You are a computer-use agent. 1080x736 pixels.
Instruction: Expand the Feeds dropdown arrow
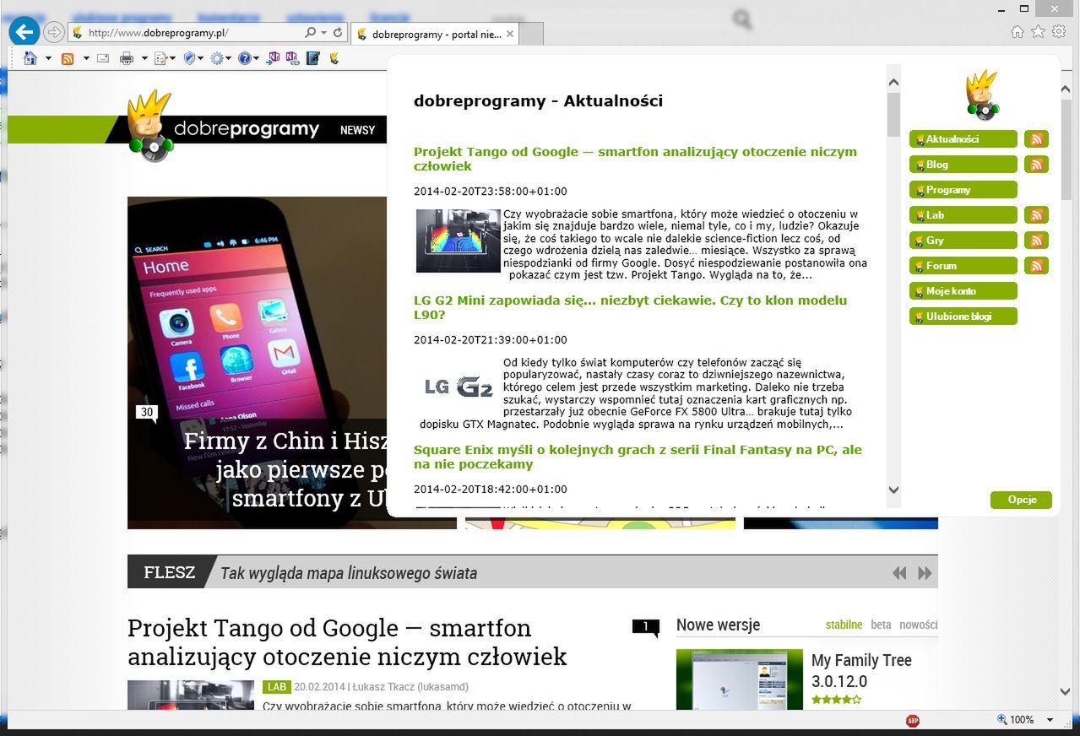86,58
